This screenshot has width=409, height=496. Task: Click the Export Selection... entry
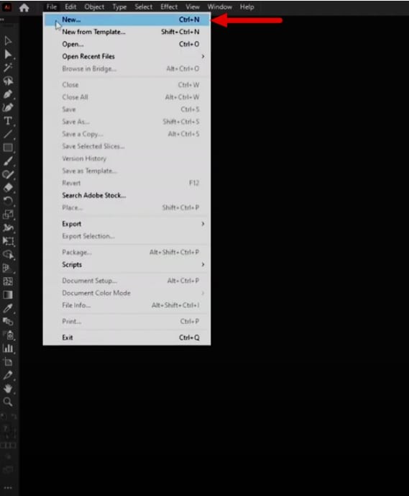tap(127, 236)
